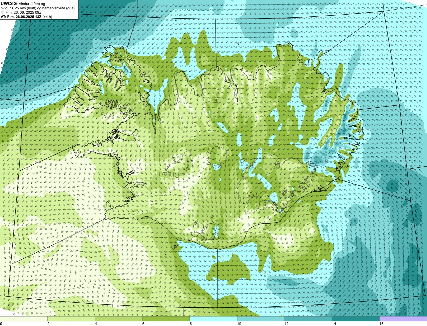Click the "10" legend scale label

pos(239,324)
